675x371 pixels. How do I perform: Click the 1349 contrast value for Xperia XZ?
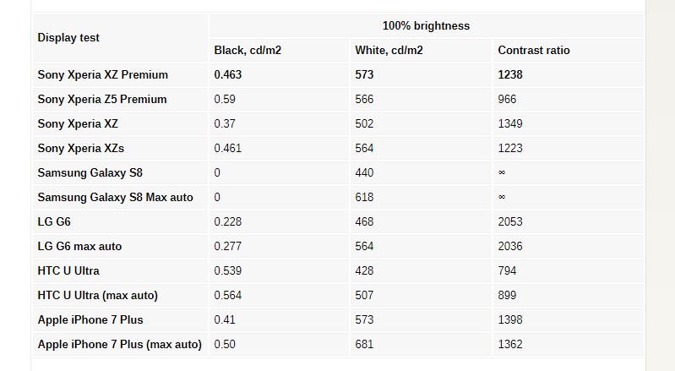point(510,124)
